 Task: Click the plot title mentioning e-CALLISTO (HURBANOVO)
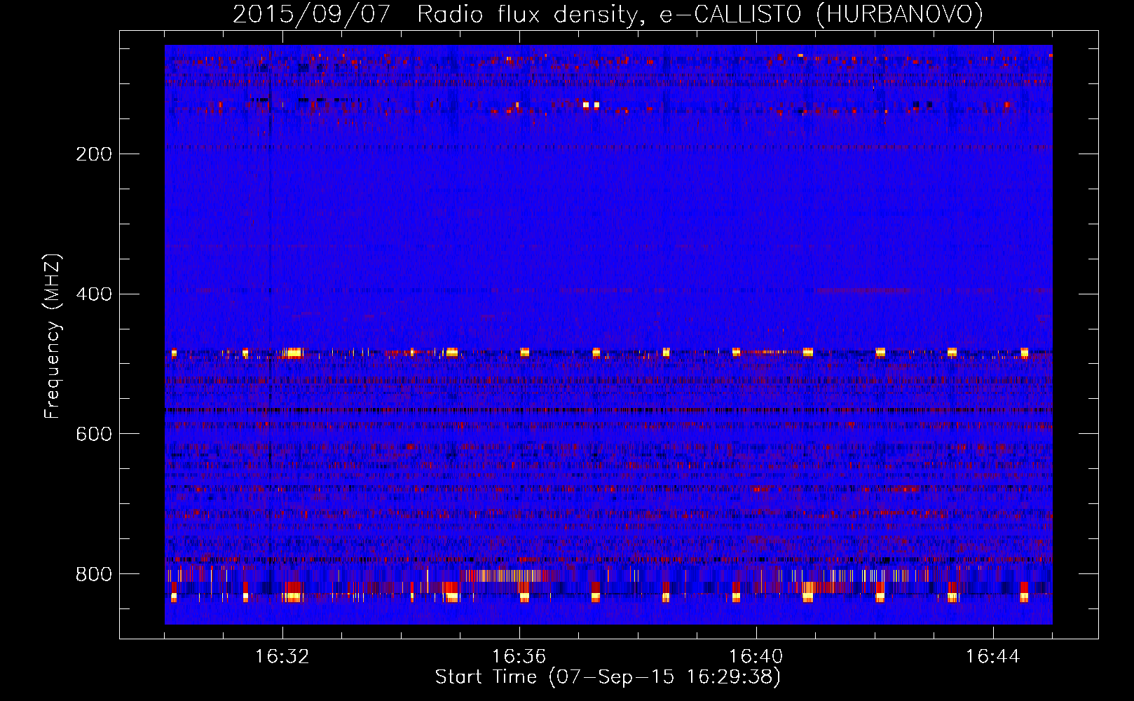coord(608,15)
